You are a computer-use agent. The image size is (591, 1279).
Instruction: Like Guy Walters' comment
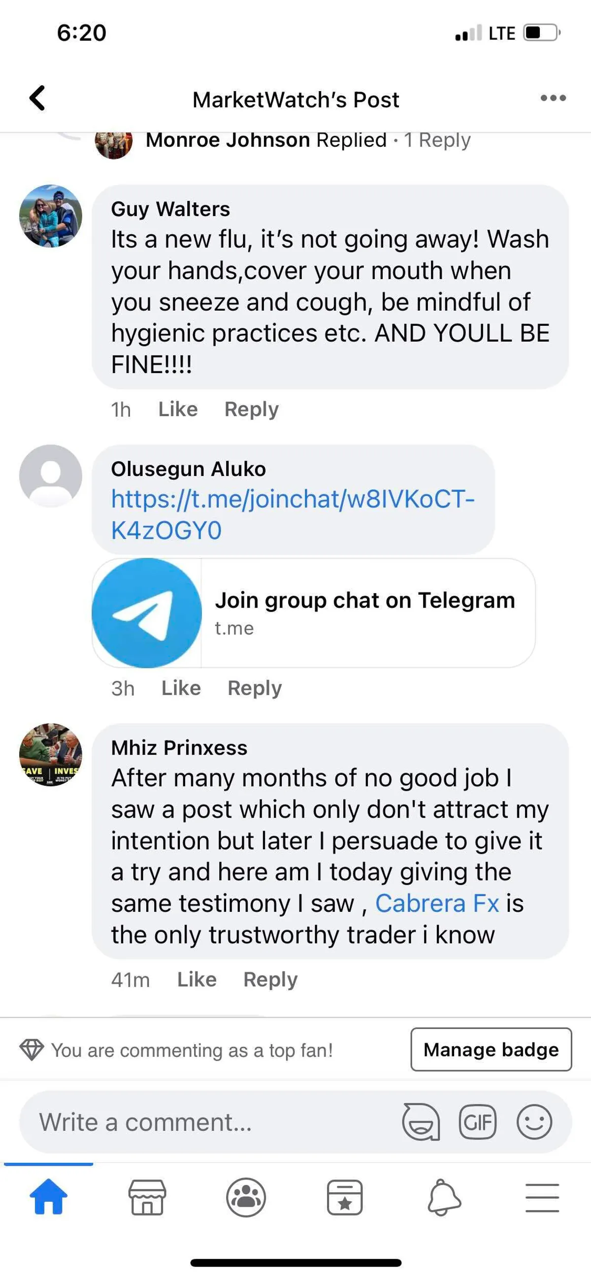click(x=178, y=409)
